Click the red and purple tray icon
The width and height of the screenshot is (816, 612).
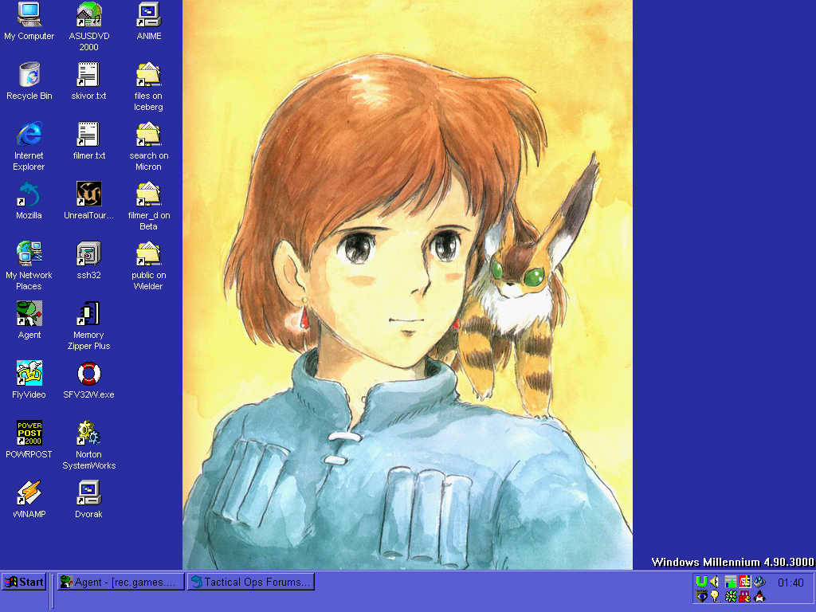[745, 596]
